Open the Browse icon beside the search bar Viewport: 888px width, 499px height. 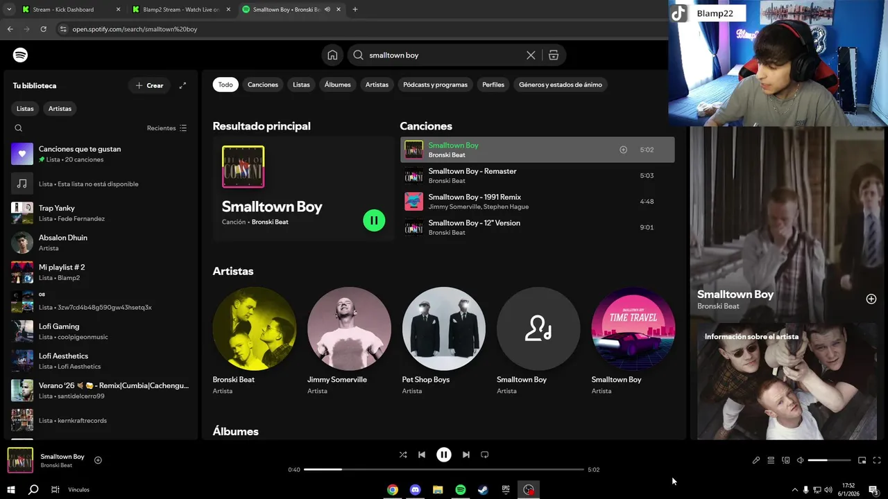(x=554, y=55)
